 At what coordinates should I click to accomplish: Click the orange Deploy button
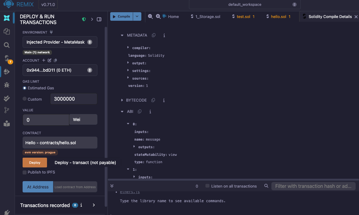[35, 163]
